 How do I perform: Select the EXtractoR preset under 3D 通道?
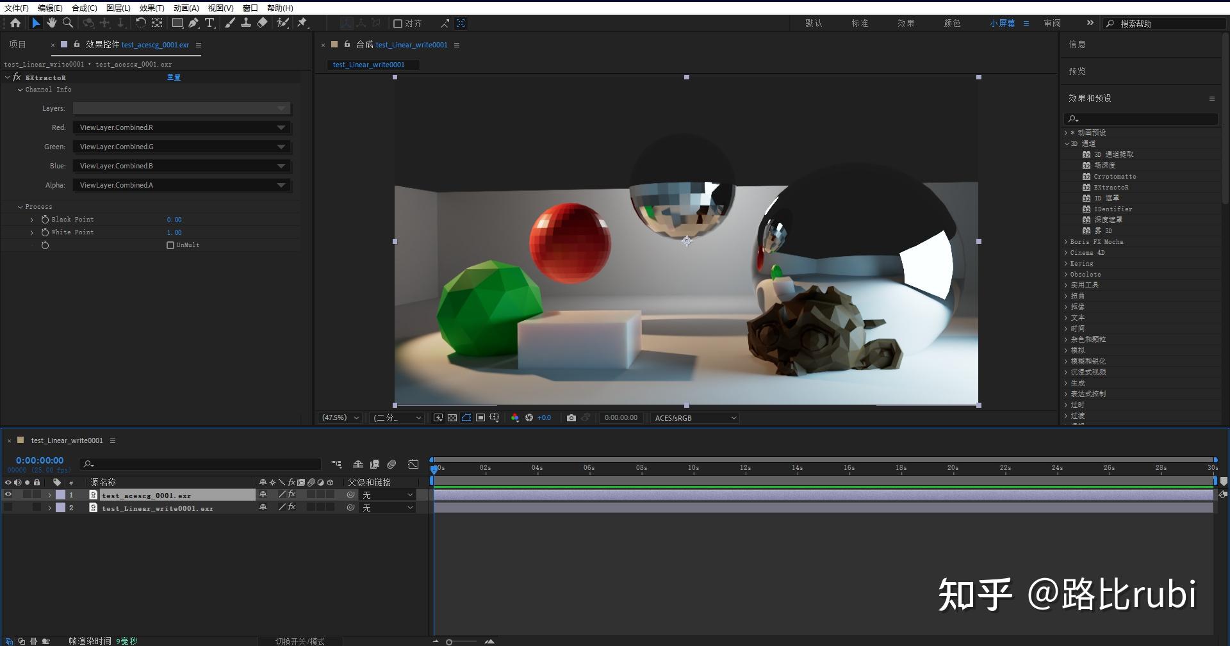coord(1113,187)
